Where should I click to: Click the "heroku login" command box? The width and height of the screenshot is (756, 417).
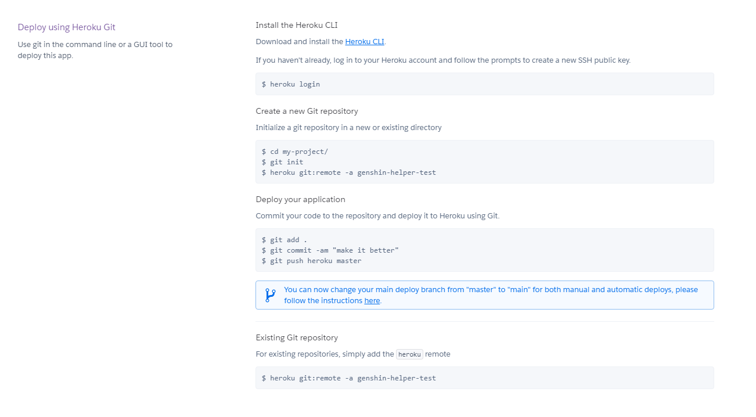click(x=484, y=84)
